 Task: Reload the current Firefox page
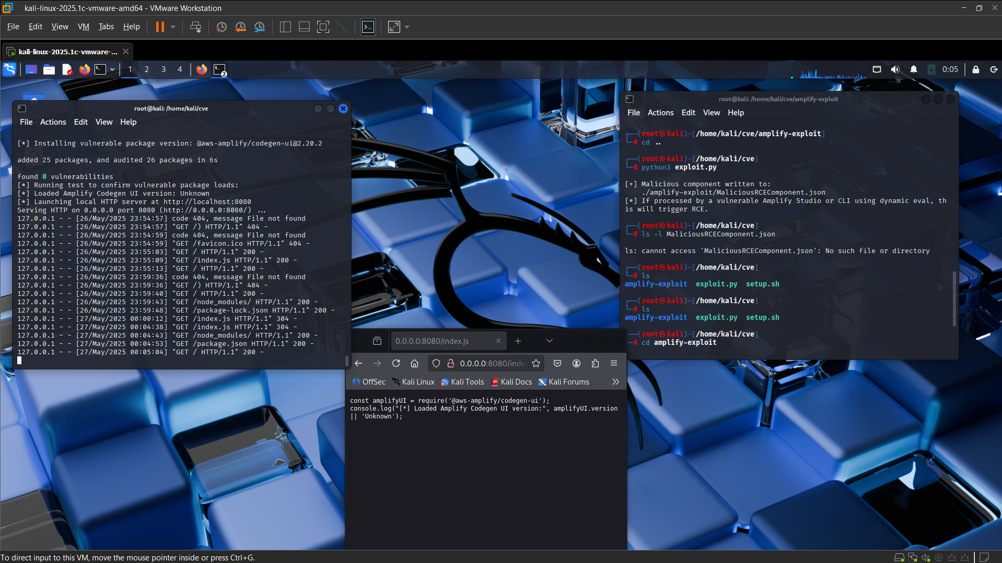pyautogui.click(x=396, y=363)
